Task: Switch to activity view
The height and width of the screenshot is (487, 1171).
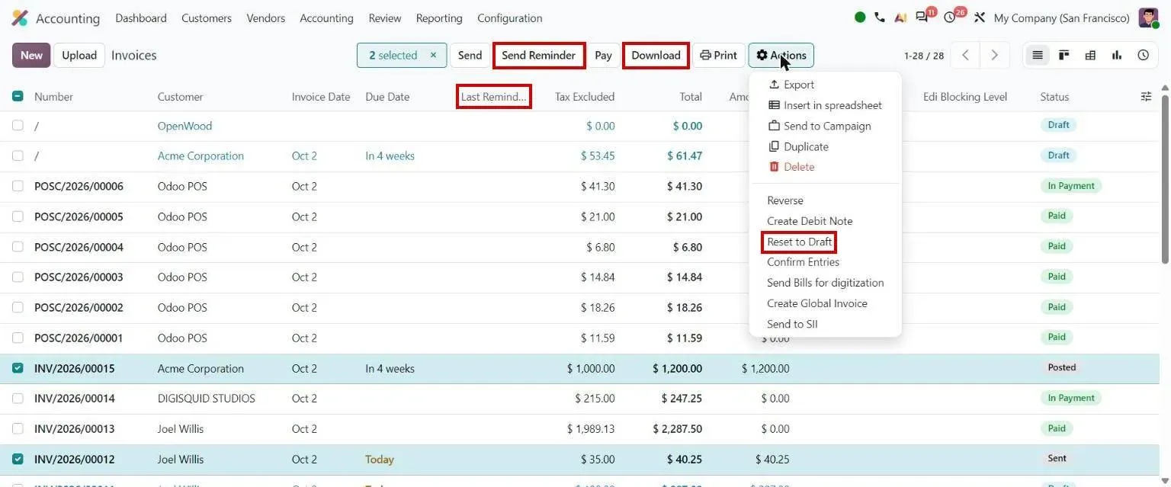Action: pos(1143,55)
